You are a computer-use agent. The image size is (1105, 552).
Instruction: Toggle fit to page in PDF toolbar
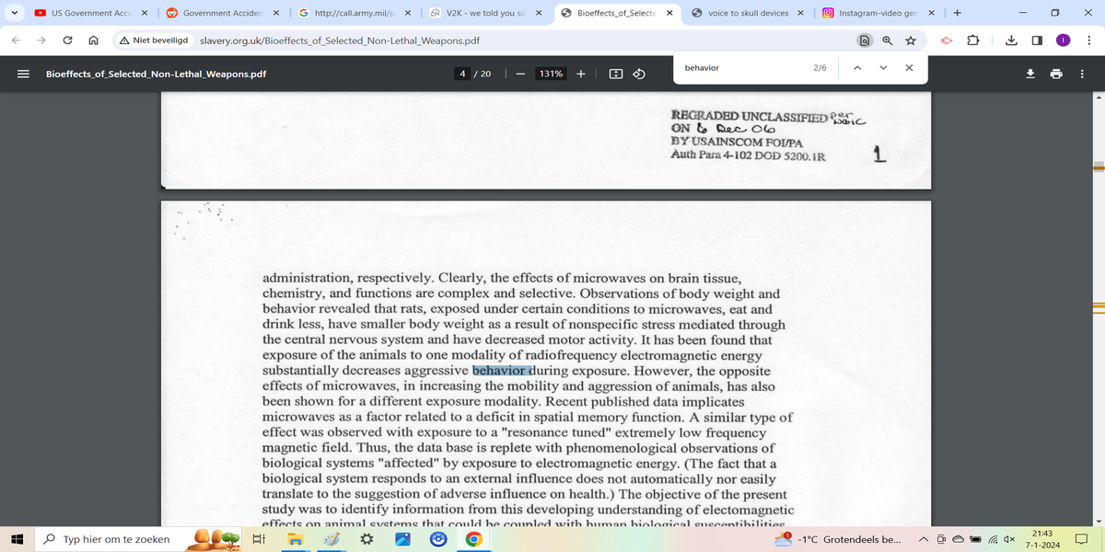616,74
